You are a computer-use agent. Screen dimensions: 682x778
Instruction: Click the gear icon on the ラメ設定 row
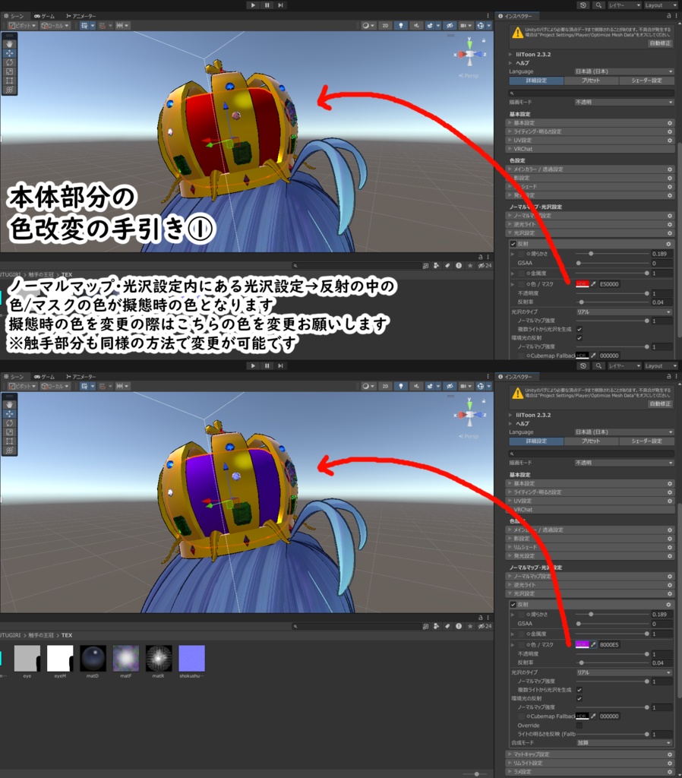[x=670, y=772]
